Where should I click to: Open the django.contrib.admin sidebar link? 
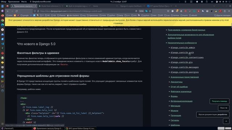[183, 48]
